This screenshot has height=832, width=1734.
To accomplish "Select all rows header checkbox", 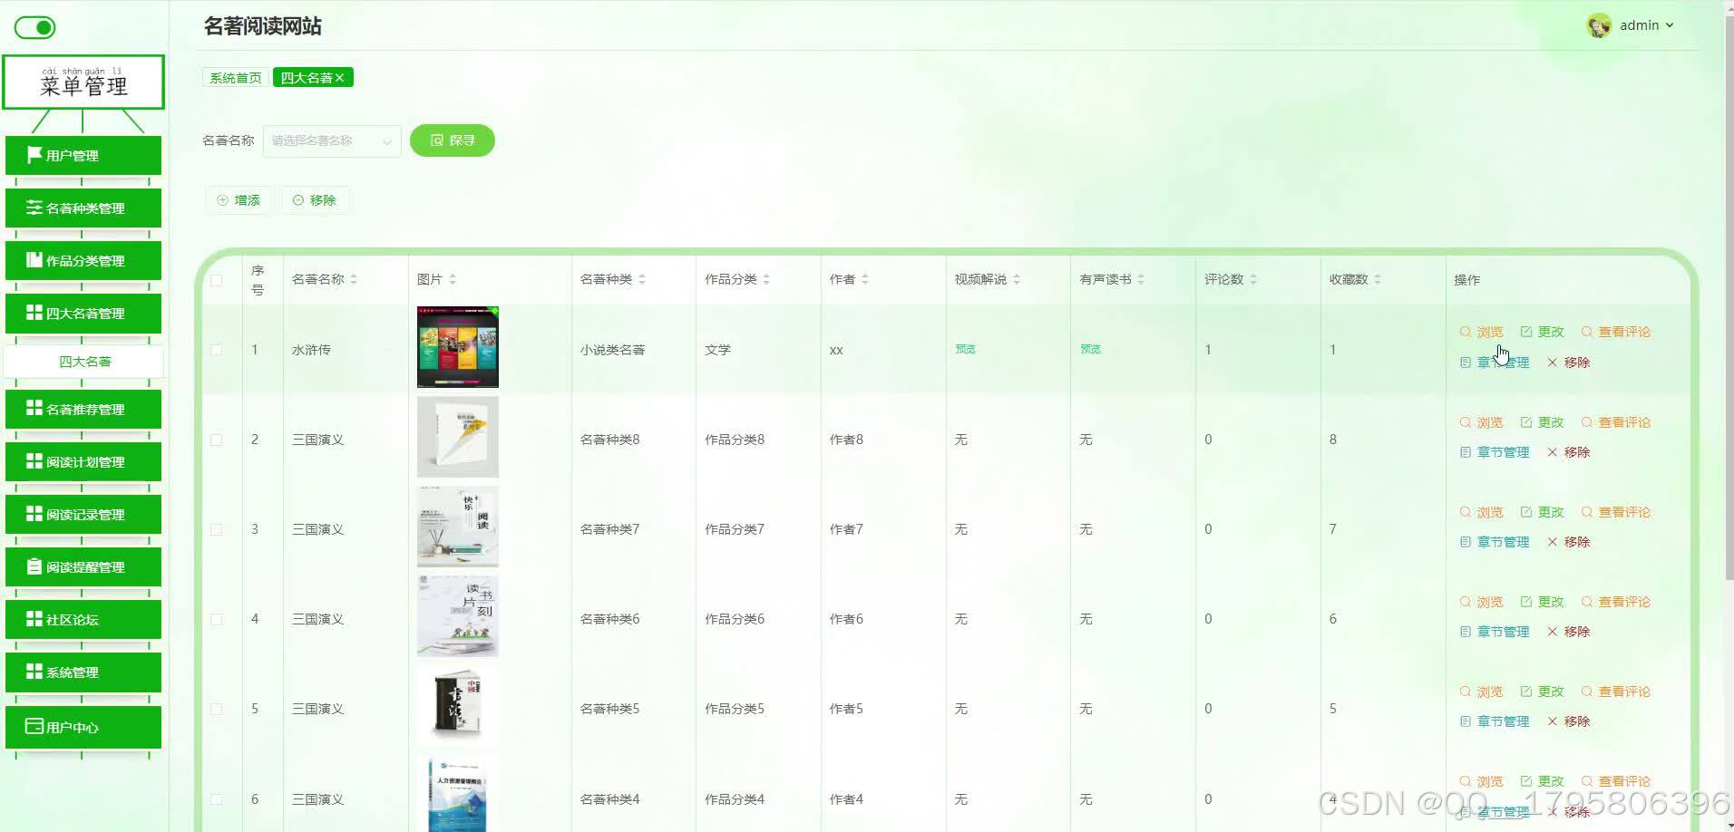I will [216, 280].
